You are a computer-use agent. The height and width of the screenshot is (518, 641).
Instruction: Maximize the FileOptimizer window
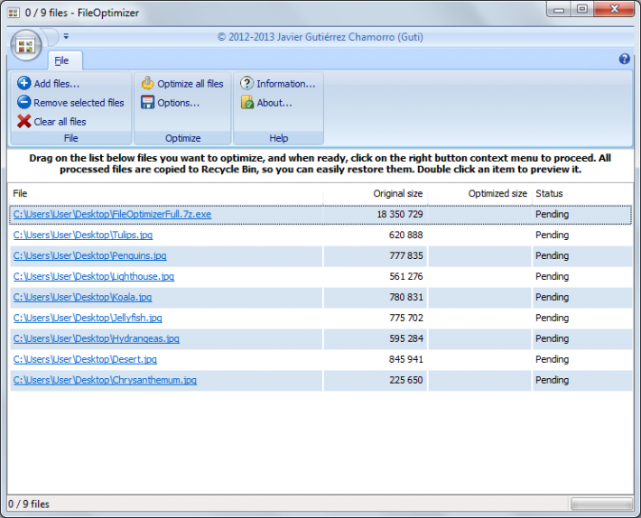(582, 9)
